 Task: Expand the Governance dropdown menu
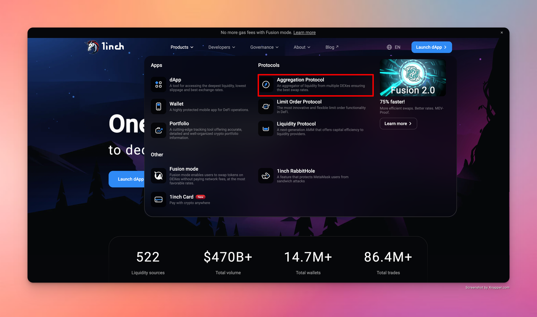[x=264, y=47]
